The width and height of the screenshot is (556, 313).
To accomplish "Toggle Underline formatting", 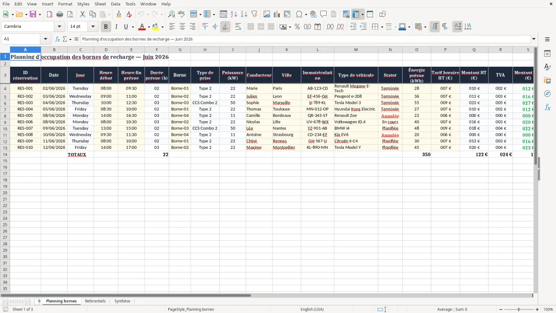I will pyautogui.click(x=126, y=27).
